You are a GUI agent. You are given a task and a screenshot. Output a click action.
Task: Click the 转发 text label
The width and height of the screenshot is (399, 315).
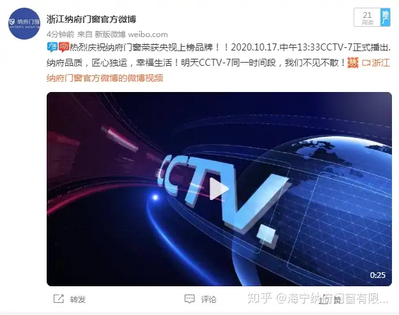click(x=78, y=299)
